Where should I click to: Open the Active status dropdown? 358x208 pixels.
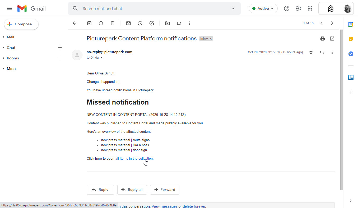click(263, 8)
